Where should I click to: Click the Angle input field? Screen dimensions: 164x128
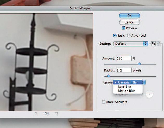[x=133, y=94]
